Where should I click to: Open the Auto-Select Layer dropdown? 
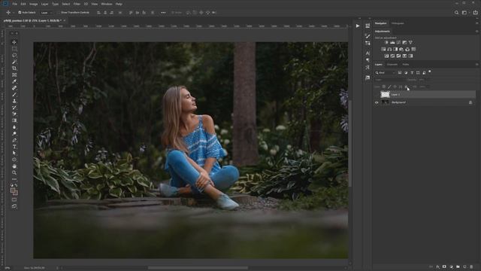click(47, 13)
